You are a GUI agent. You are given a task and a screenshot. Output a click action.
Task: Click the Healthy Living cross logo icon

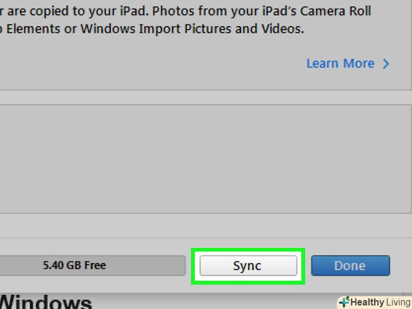click(x=344, y=302)
